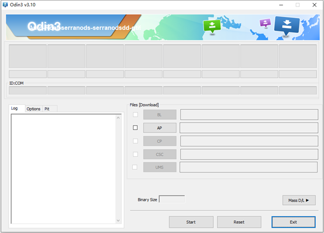Click the Binary Size field
The image size is (324, 233).
tap(172, 199)
